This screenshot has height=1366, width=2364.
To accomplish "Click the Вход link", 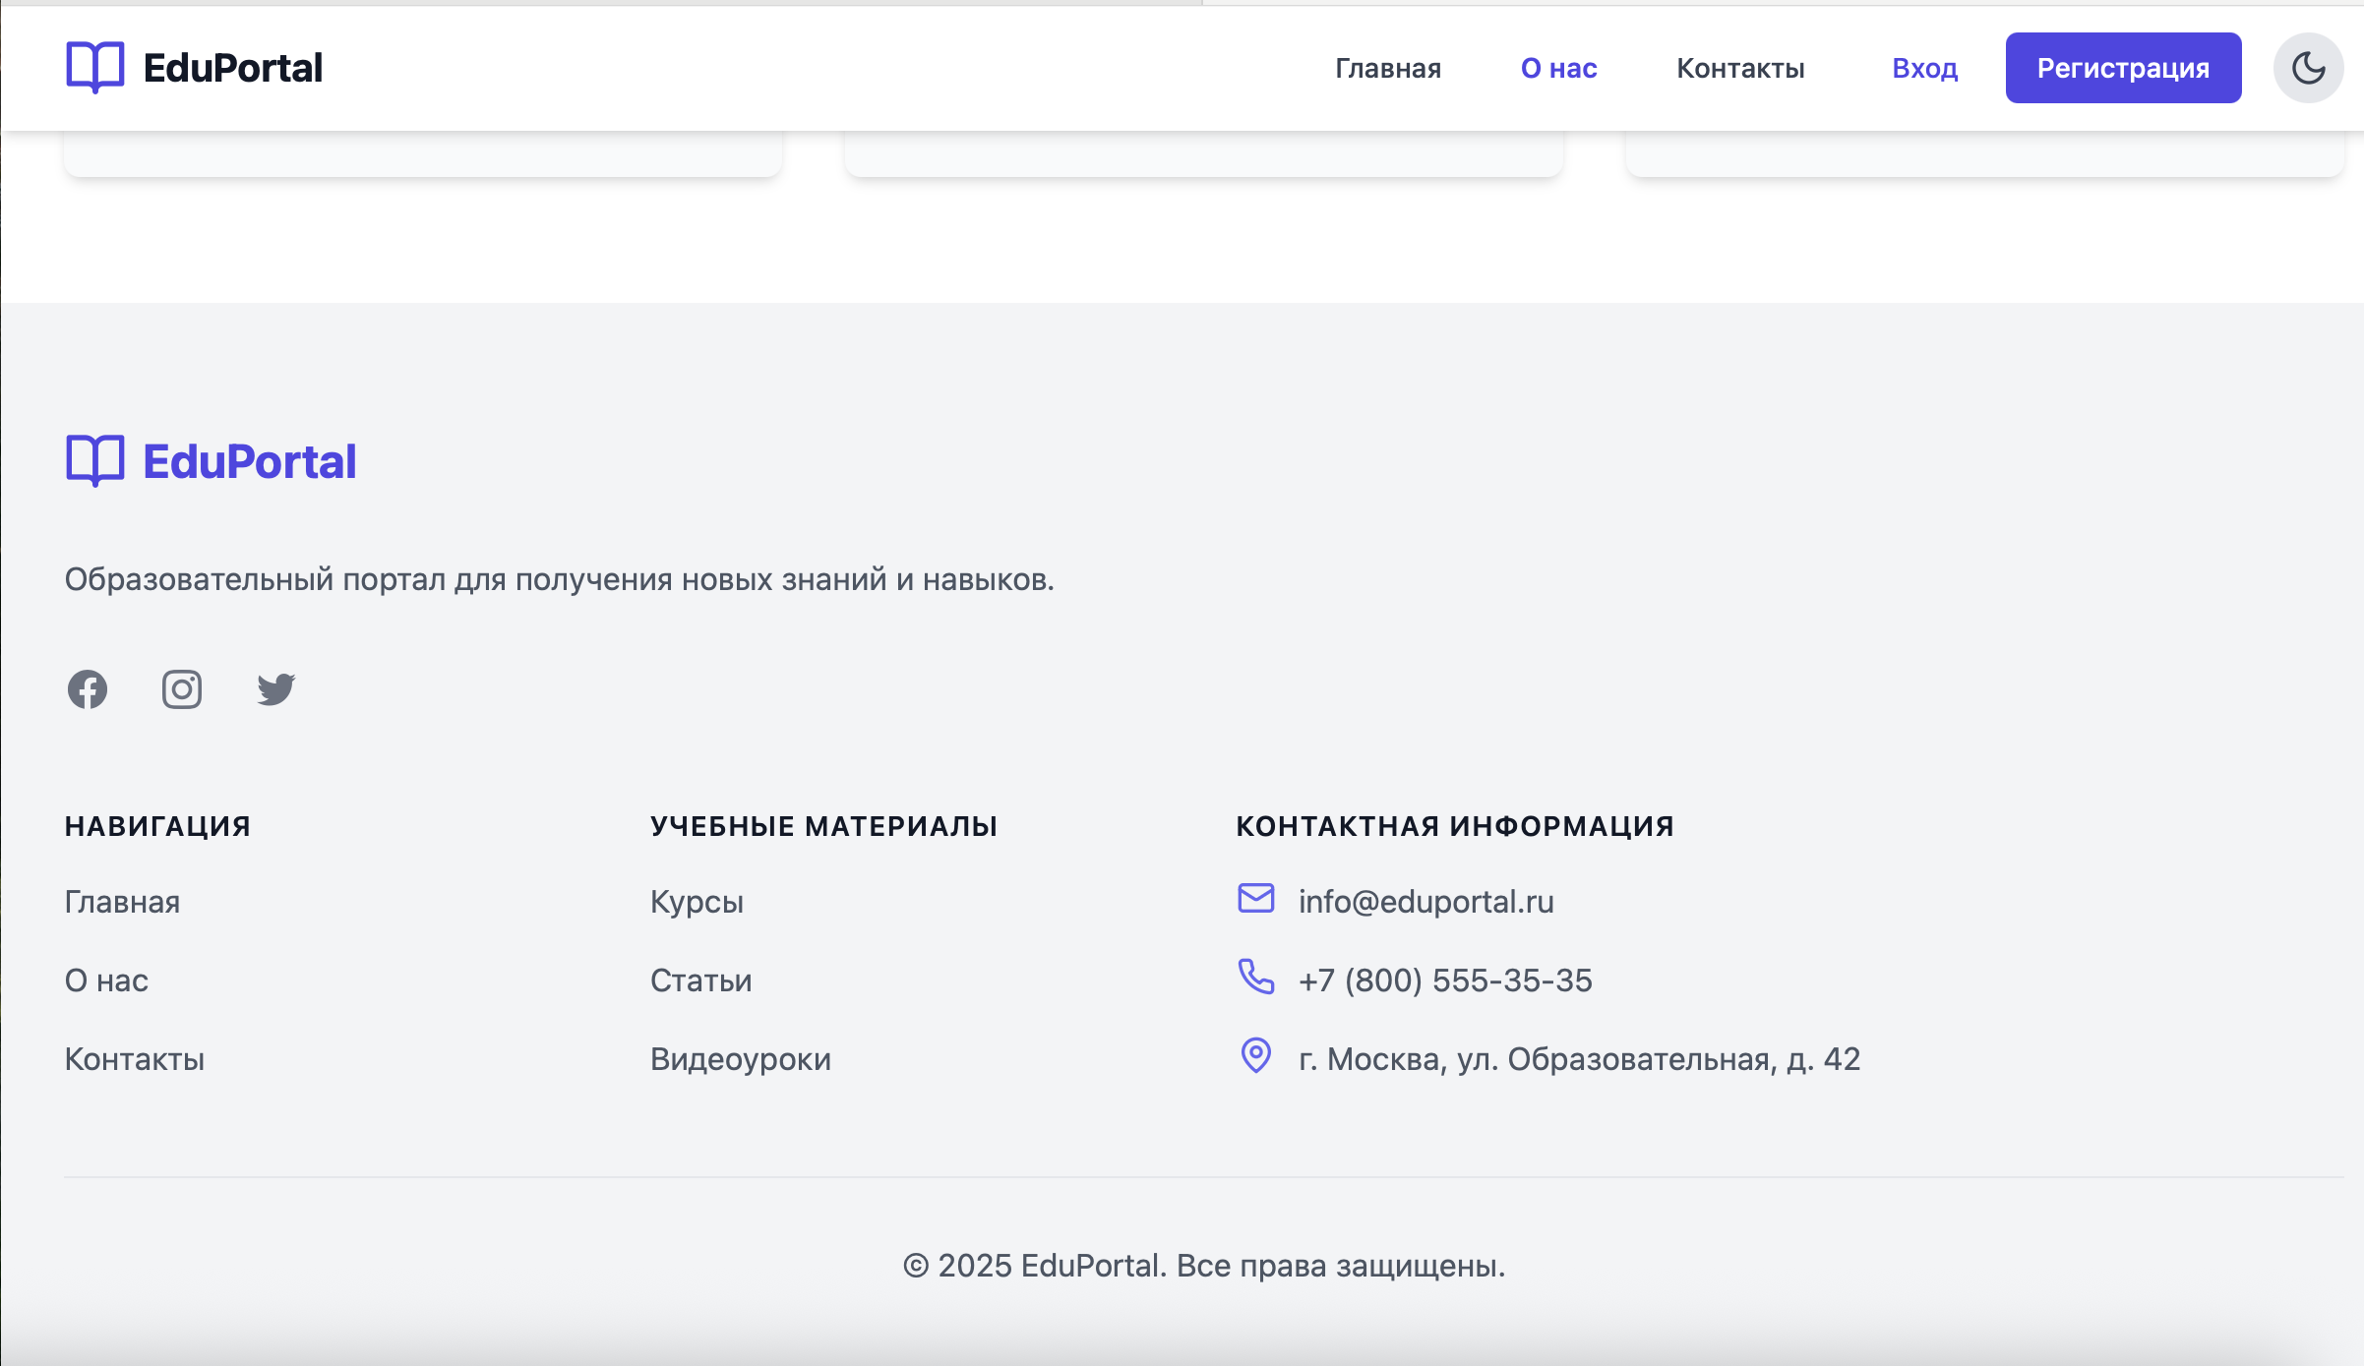I will tap(1923, 68).
